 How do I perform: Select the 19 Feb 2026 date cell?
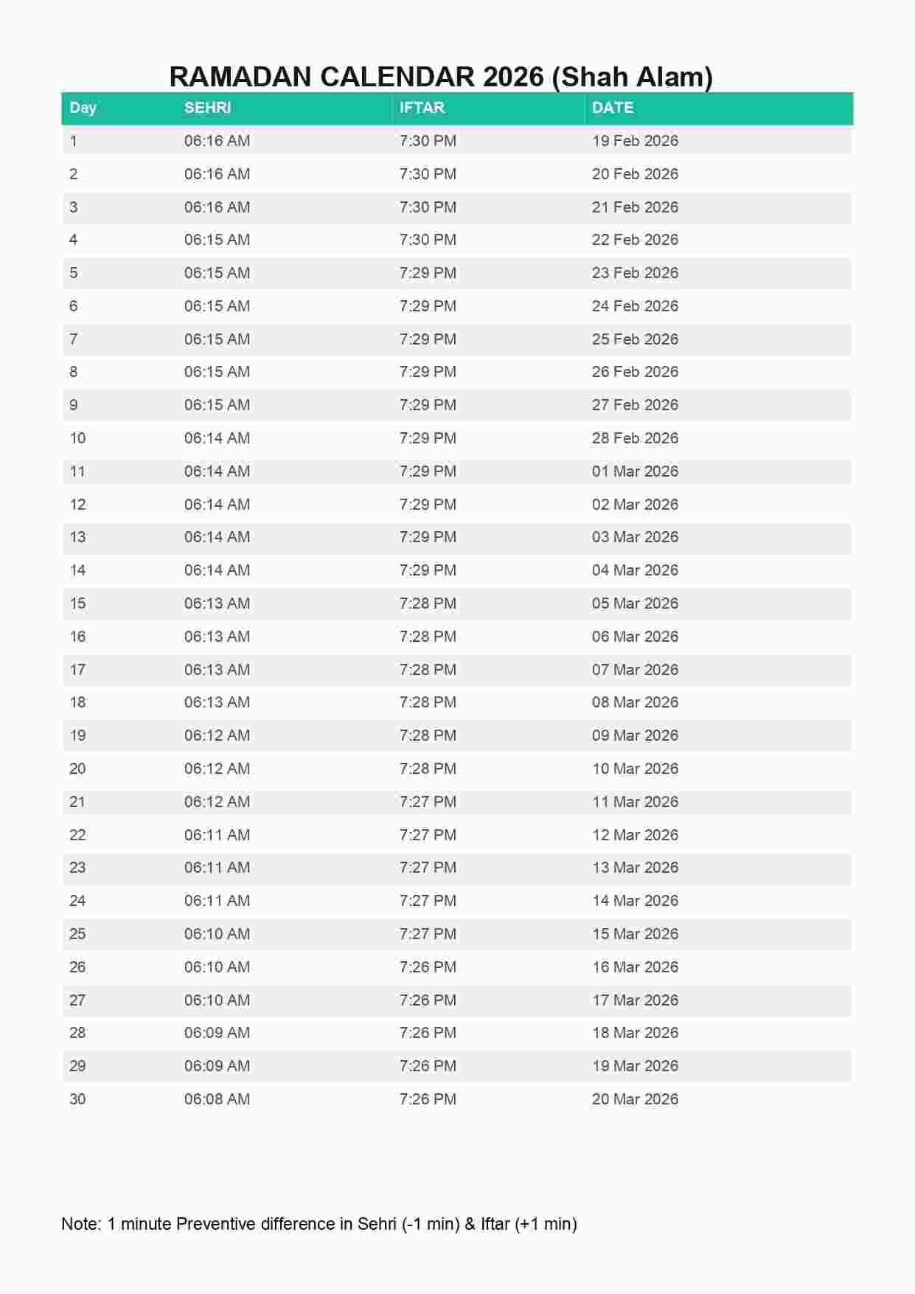(x=635, y=141)
